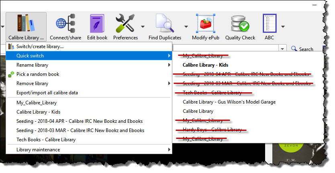Image resolution: width=335 pixels, height=173 pixels.
Task: Select Seeding 2018-03 MAR library in main menu
Action: pos(89,130)
